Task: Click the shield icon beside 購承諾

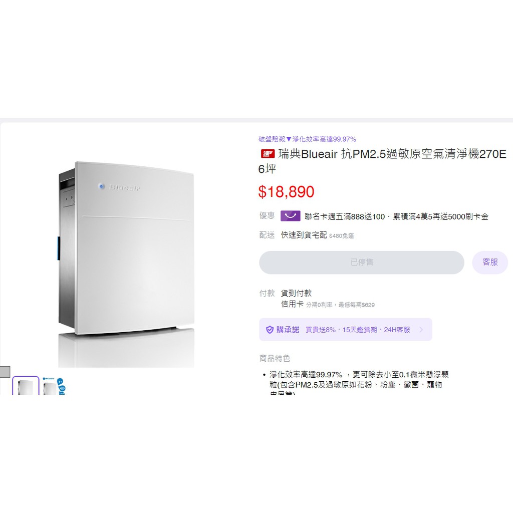Action: click(x=270, y=330)
